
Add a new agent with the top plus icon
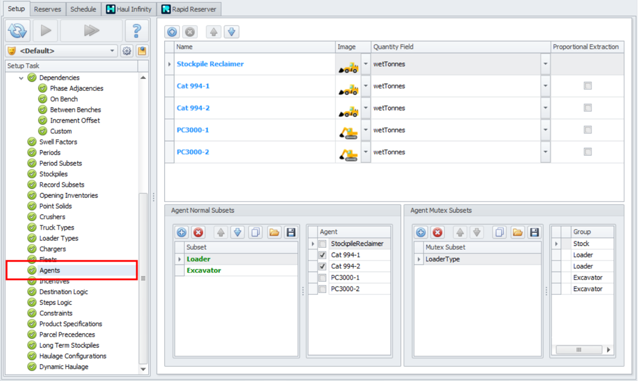pos(172,32)
